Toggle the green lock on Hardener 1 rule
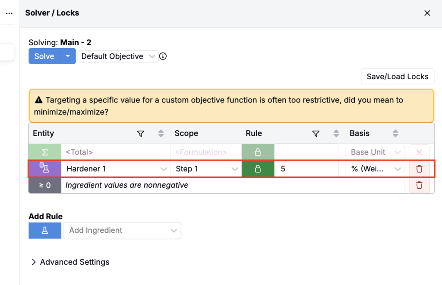 [258, 169]
